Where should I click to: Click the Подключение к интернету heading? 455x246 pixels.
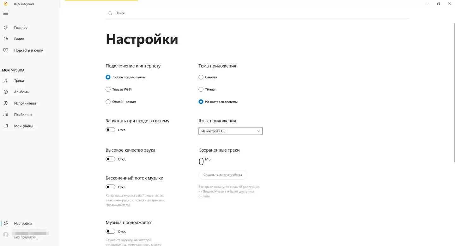133,66
